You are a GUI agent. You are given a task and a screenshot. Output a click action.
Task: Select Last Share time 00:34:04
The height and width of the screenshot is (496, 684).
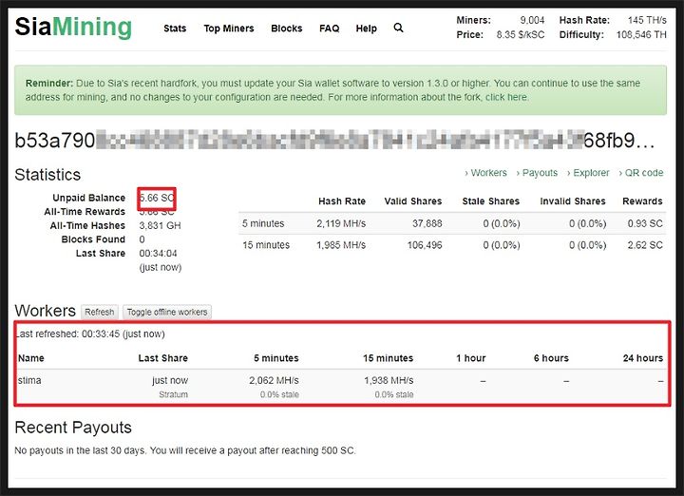(158, 254)
